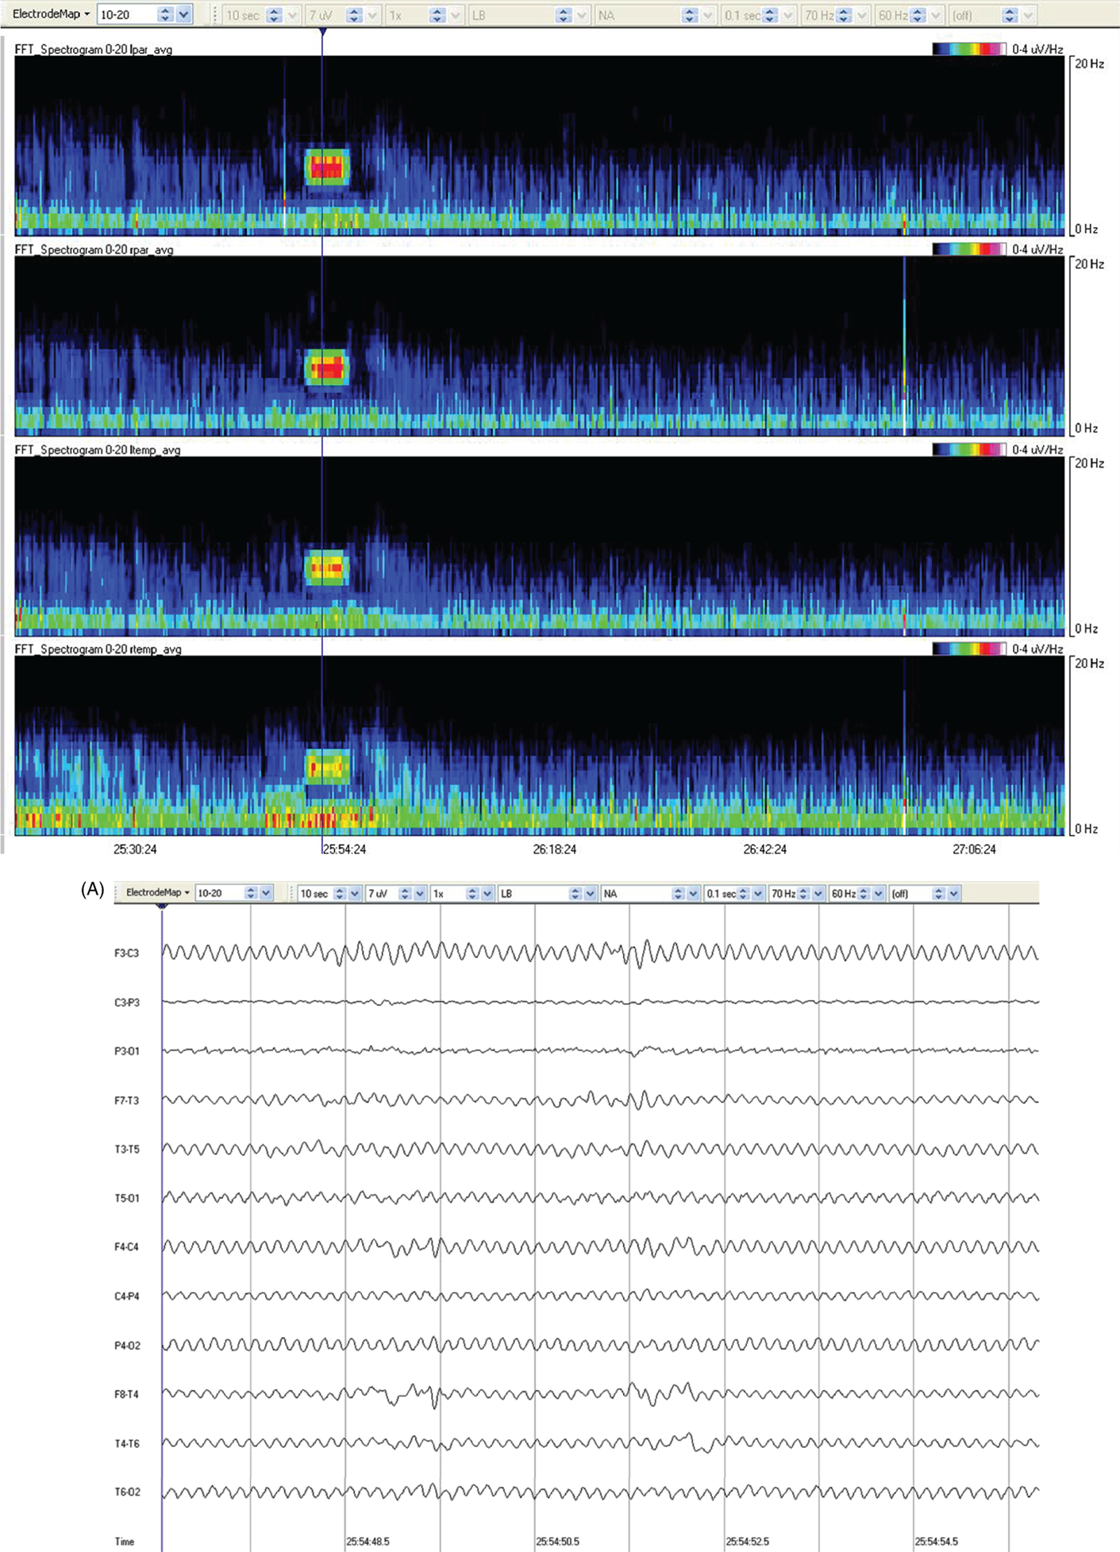Click the color scale legend for rtemp_avg spectrogram
Viewport: 1120px width, 1552px height.
point(969,649)
